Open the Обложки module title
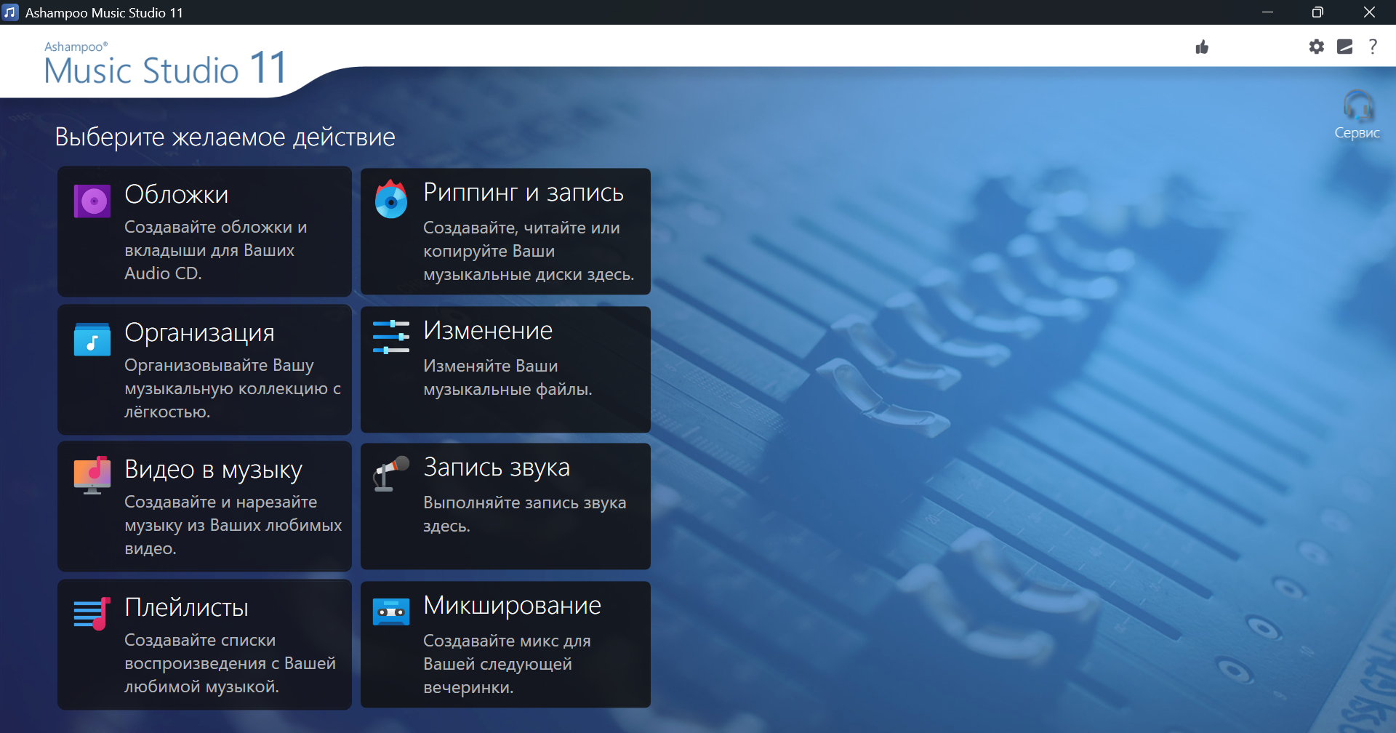The height and width of the screenshot is (733, 1396). [177, 194]
